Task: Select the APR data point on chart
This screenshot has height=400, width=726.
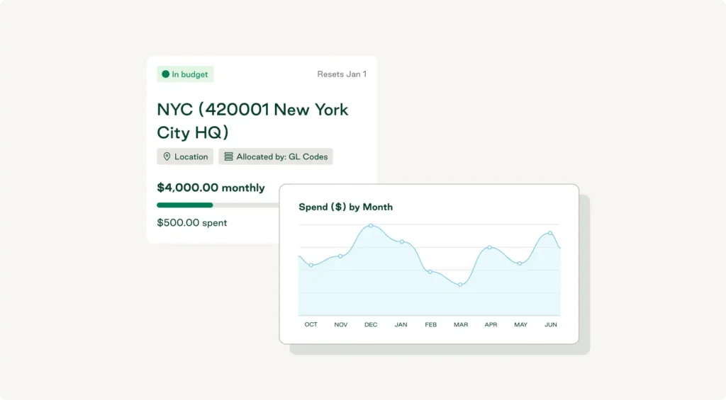Action: (x=490, y=247)
